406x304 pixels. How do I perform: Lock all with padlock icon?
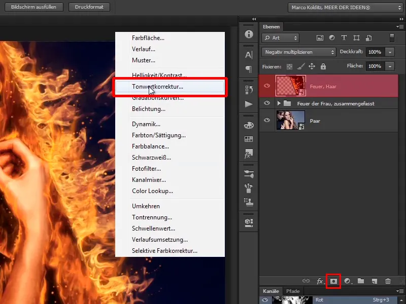tap(323, 66)
